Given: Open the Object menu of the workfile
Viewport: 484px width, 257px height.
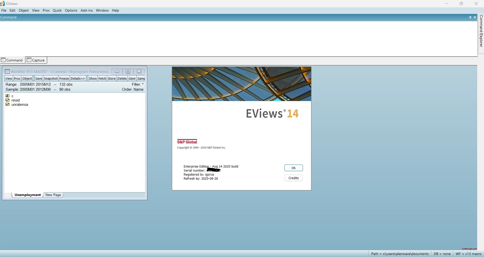Looking at the screenshot, I should [x=27, y=78].
